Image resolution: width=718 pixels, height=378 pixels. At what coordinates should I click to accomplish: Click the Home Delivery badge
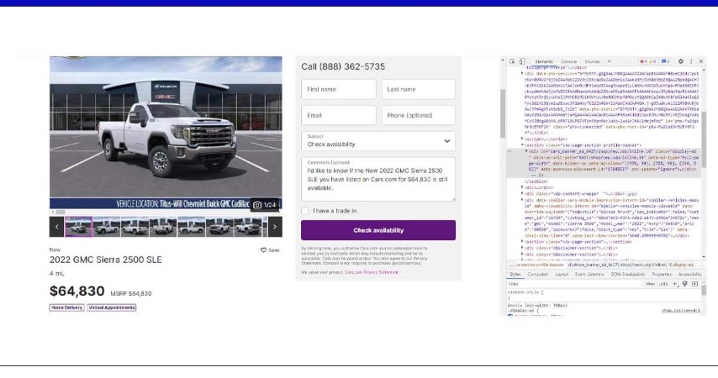pyautogui.click(x=67, y=307)
